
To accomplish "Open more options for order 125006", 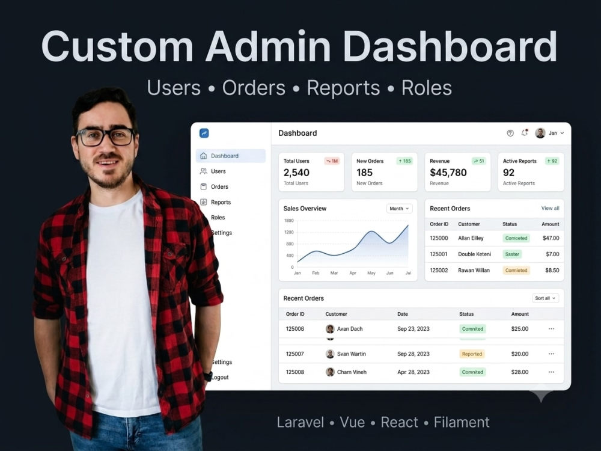I will pos(551,329).
